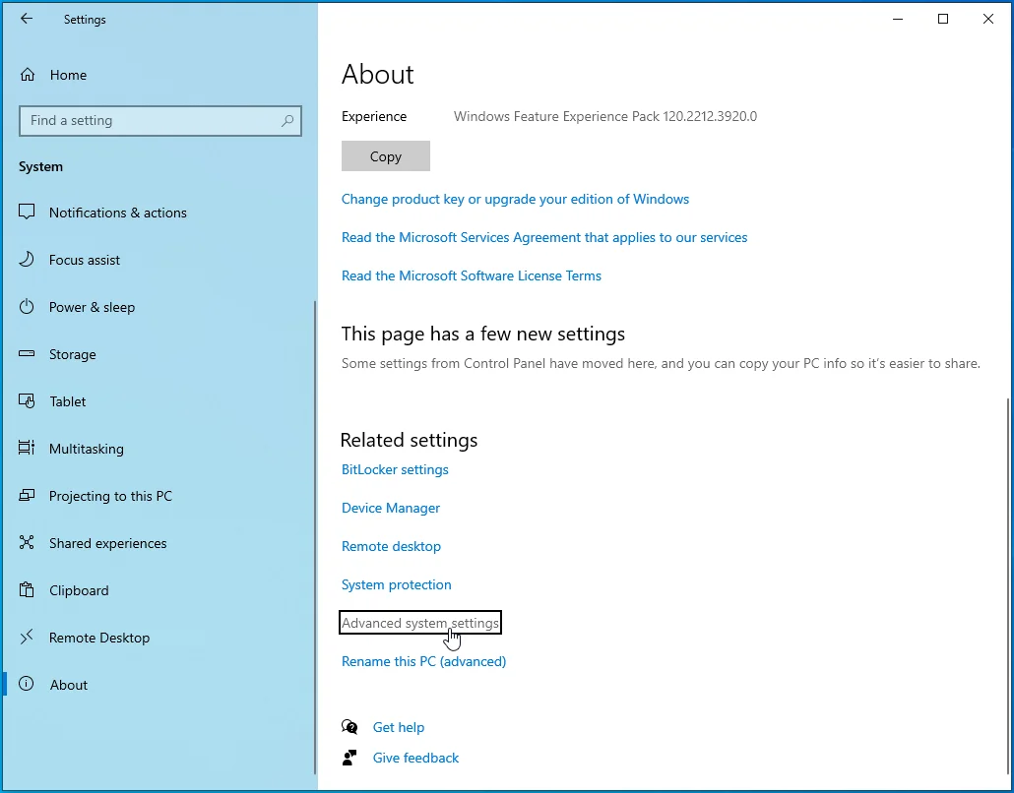
Task: Minimize the Settings window
Action: click(898, 19)
